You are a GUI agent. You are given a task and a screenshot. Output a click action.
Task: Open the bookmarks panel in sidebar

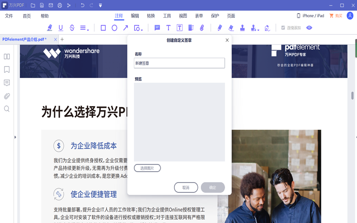[x=7, y=70]
